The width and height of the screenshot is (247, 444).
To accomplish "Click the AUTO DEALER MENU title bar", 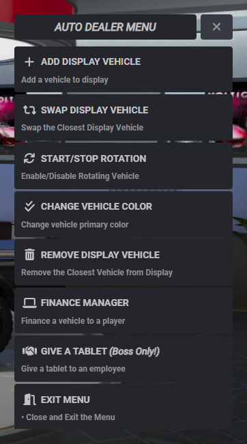I will point(105,27).
